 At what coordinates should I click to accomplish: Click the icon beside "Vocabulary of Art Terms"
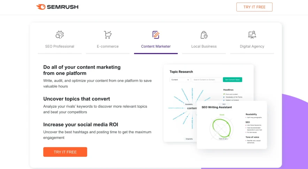pyautogui.click(x=224, y=97)
